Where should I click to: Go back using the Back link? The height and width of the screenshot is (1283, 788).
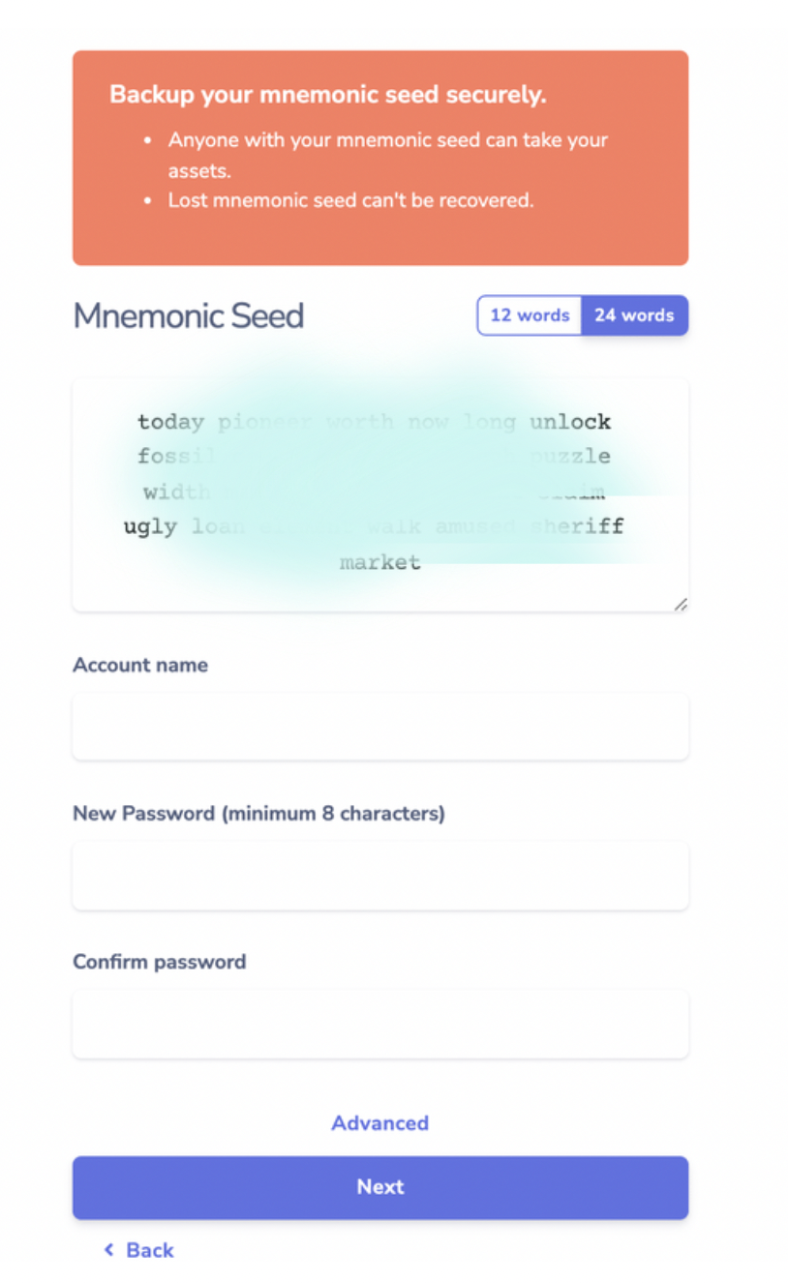[149, 1250]
